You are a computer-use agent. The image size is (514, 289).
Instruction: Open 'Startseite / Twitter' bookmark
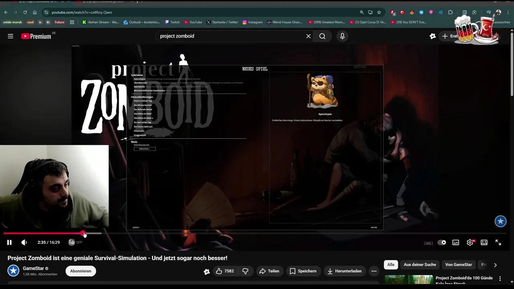[x=222, y=22]
